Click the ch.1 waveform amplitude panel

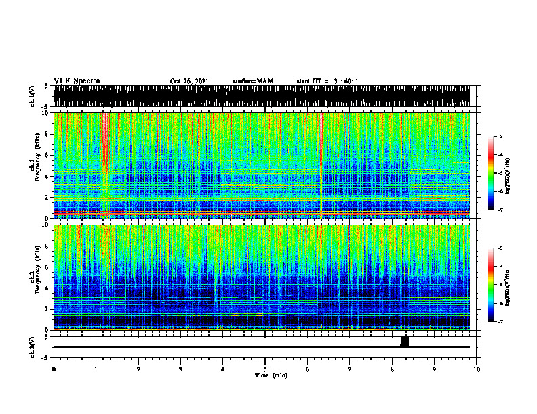coord(261,96)
